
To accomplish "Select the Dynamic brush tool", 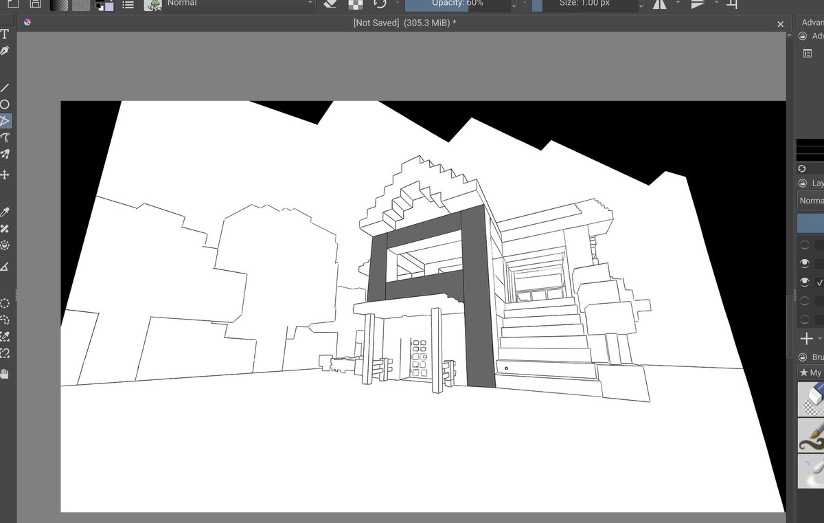I will [x=5, y=155].
